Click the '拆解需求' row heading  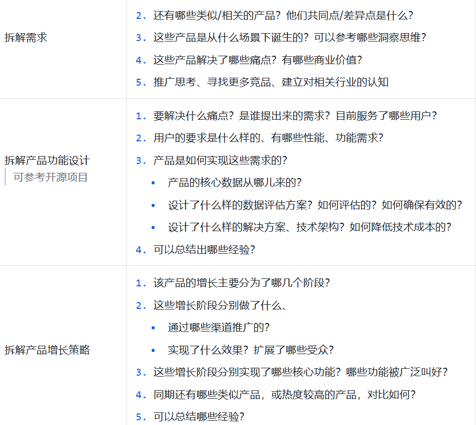click(26, 38)
